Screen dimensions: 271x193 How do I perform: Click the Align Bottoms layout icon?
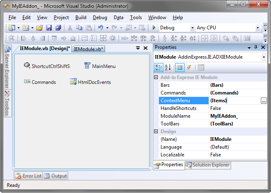click(73, 38)
